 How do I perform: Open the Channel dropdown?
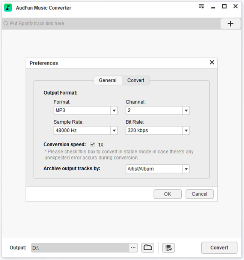(185, 111)
